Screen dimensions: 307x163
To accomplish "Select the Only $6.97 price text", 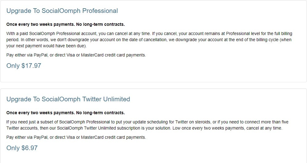I will click(x=22, y=148).
